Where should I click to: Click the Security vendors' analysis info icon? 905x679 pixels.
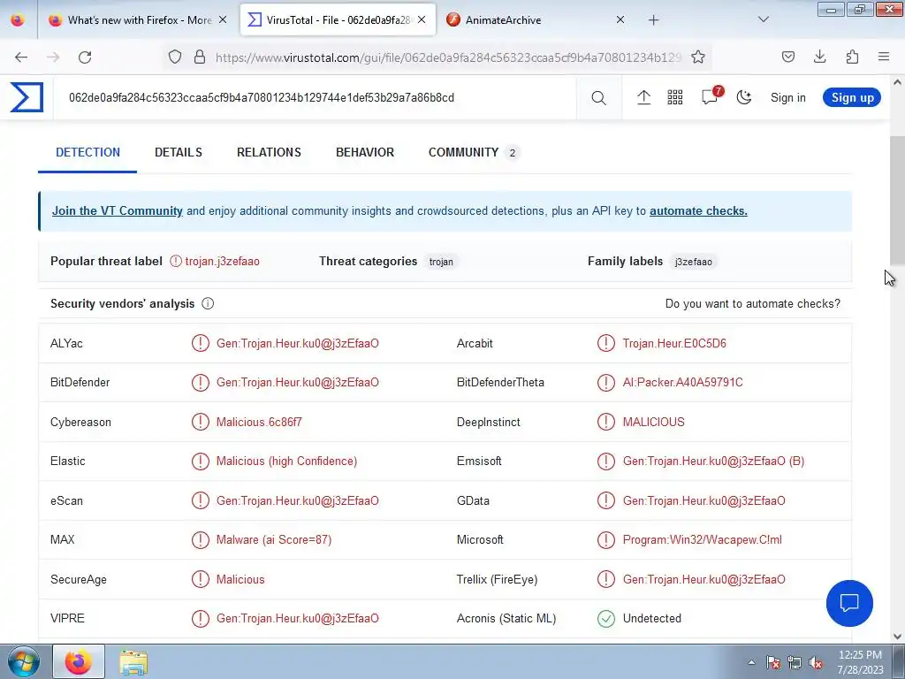[208, 304]
